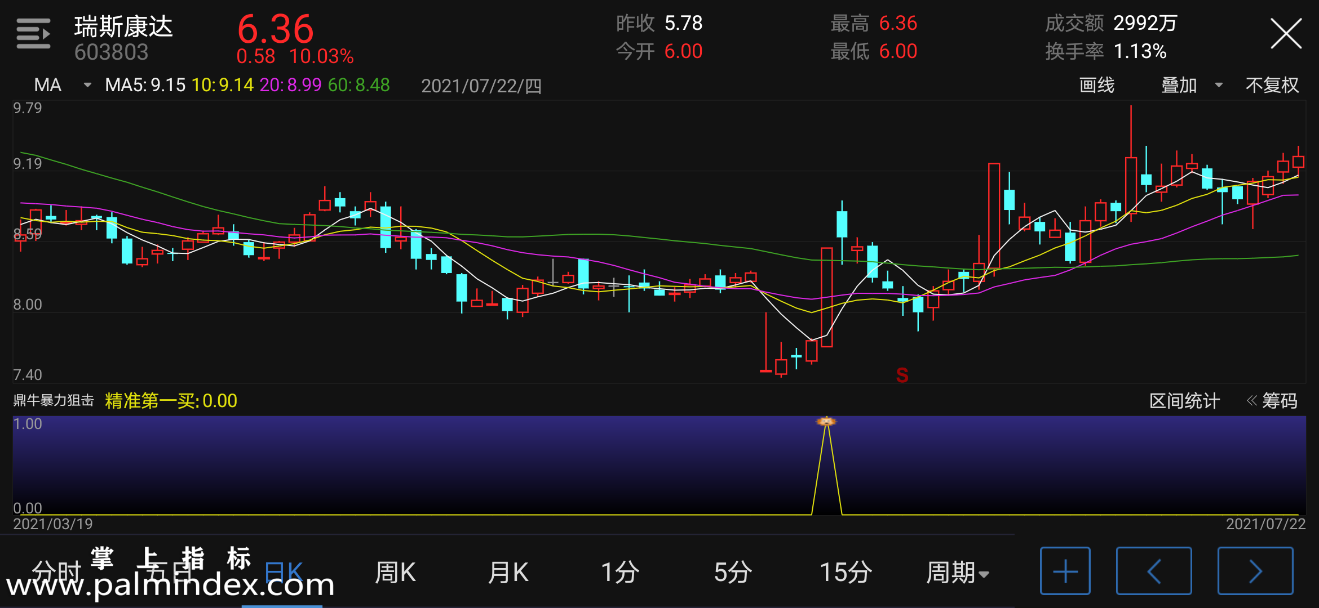Click the yellow MA10 value 9.14
1319x608 pixels.
pos(223,85)
